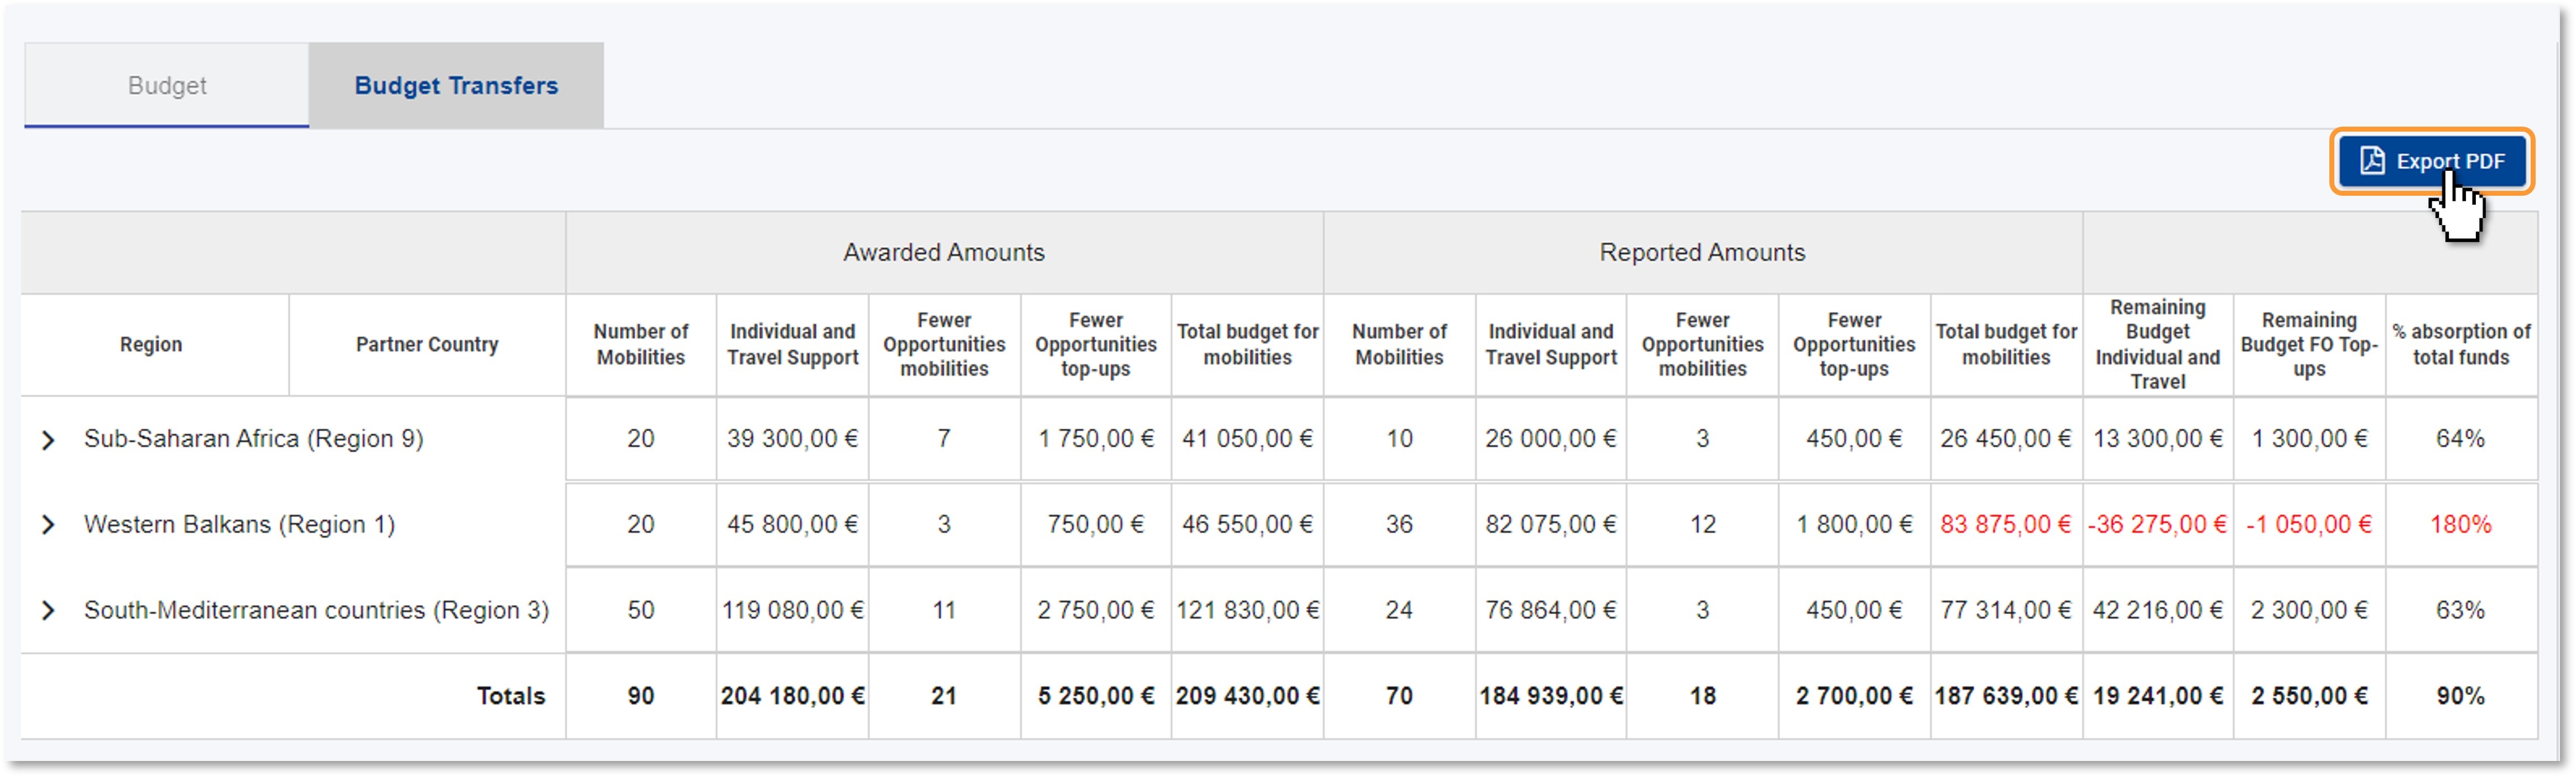Click the 5 250,00 € totals cell
The image size is (2576, 777).
click(1095, 697)
